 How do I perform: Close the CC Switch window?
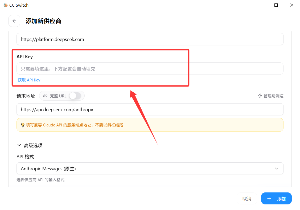[291, 5]
